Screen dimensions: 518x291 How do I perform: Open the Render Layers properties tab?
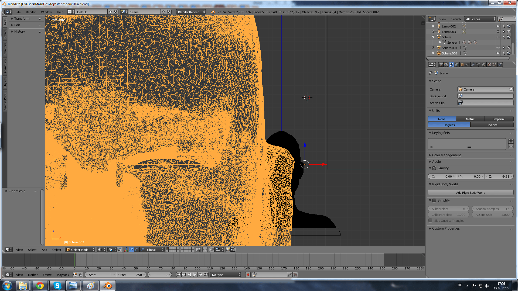coord(446,65)
